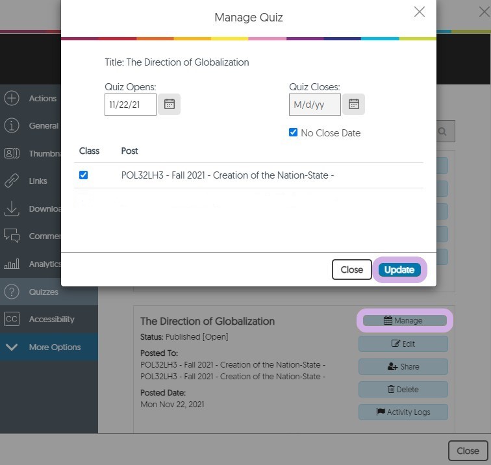
Task: Click the Quiz Closes date field
Action: click(315, 105)
